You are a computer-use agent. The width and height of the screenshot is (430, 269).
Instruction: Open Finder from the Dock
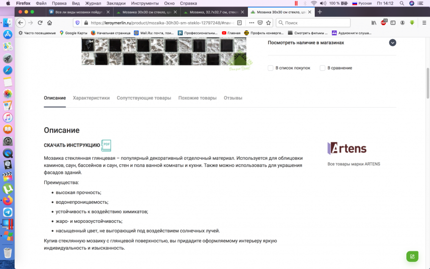(x=8, y=23)
